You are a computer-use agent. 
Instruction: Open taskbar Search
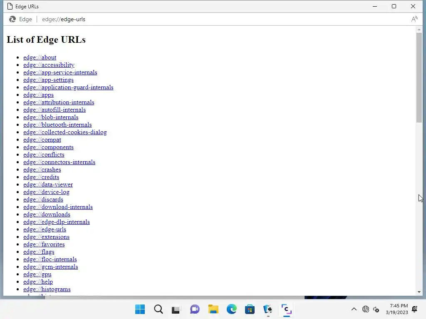click(x=159, y=309)
